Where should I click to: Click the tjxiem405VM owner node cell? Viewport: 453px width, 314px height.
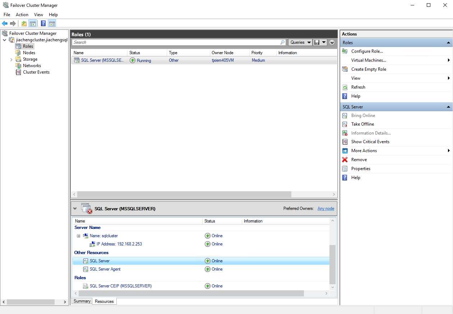223,60
